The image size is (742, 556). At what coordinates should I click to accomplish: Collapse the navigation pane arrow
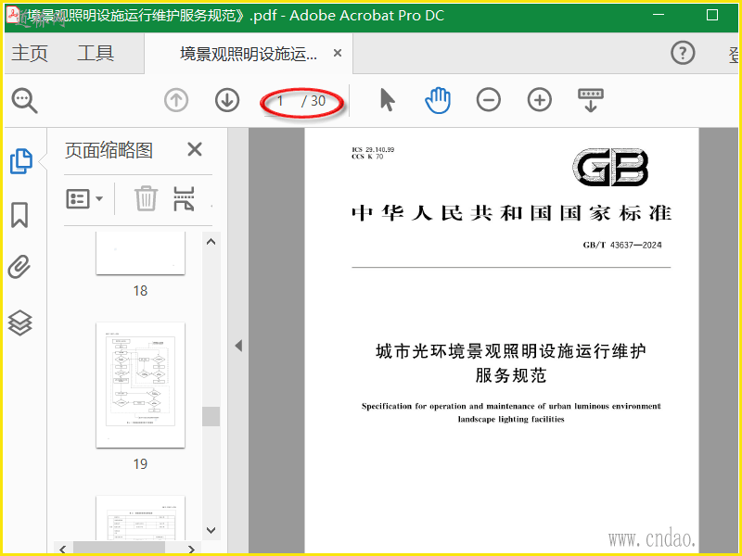[238, 346]
